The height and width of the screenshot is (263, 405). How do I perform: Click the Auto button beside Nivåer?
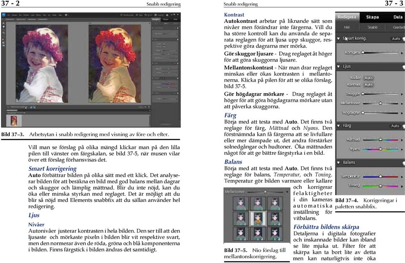[369, 78]
